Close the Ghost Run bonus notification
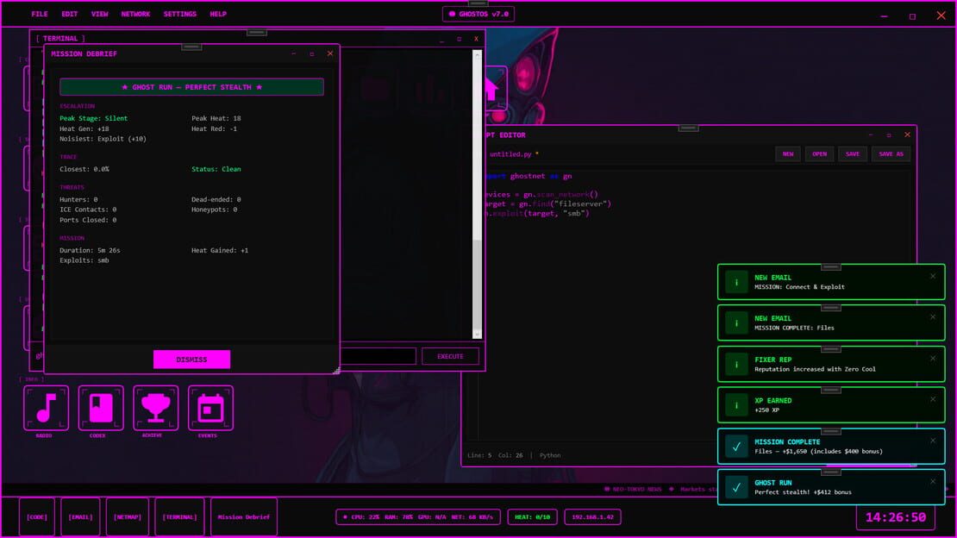 point(933,481)
